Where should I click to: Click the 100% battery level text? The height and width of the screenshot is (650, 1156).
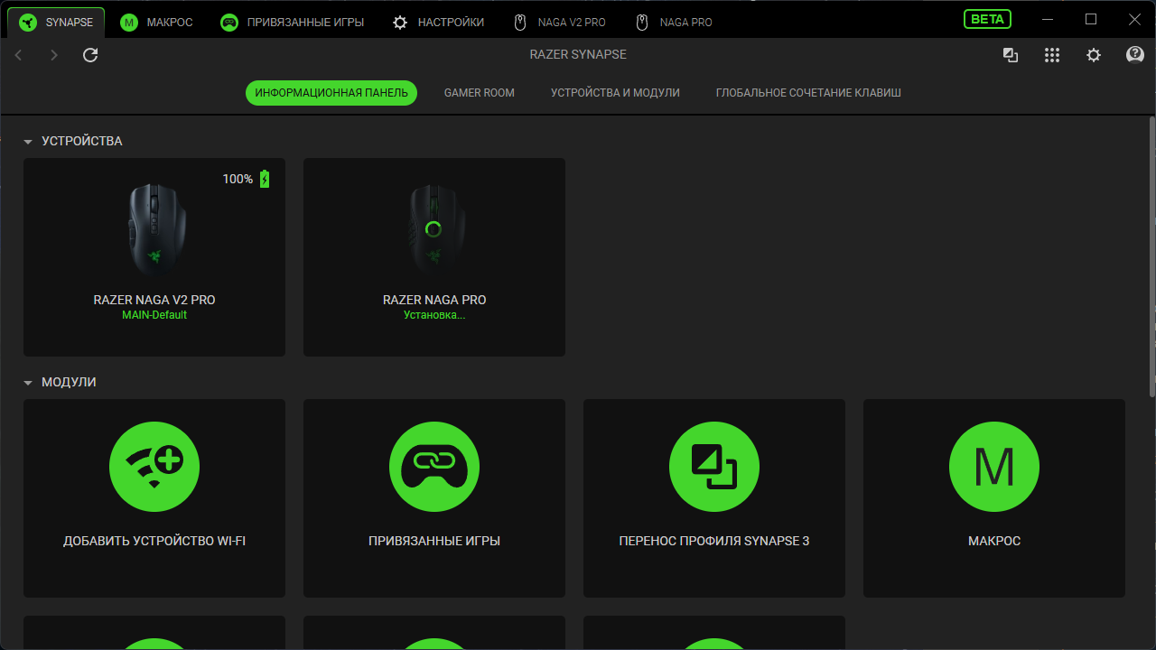[x=238, y=179]
